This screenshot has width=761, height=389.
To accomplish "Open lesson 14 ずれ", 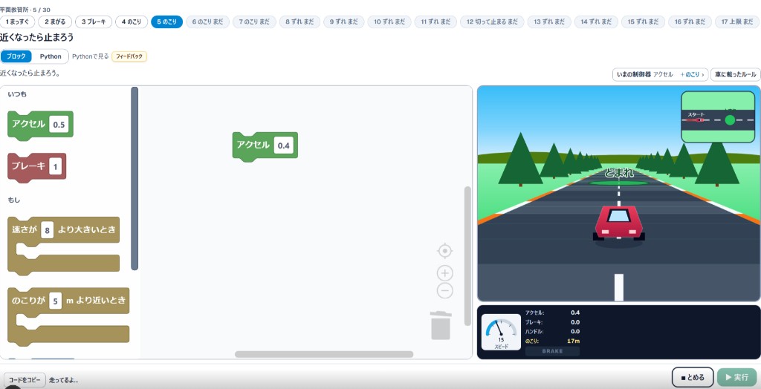I will point(597,22).
